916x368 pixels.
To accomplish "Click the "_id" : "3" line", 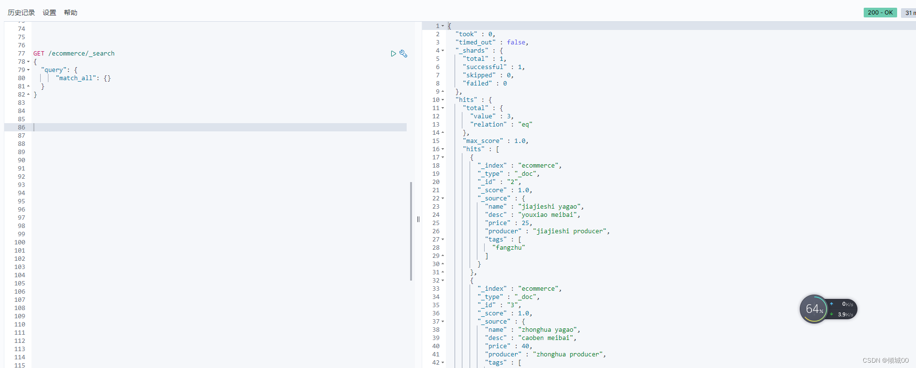I will (500, 305).
